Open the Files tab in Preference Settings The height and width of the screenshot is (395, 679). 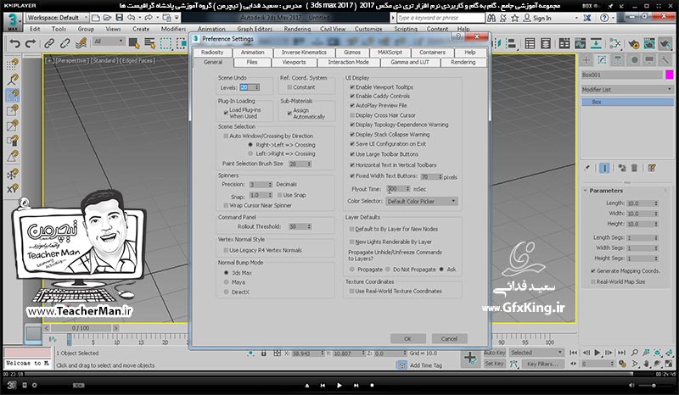252,62
